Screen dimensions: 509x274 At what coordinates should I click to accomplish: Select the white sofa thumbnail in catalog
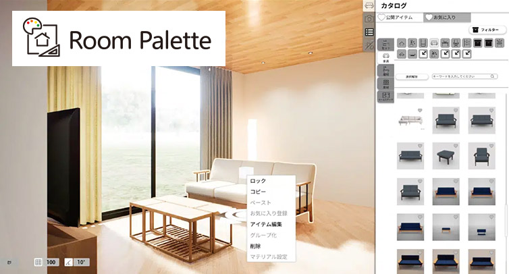[410, 120]
